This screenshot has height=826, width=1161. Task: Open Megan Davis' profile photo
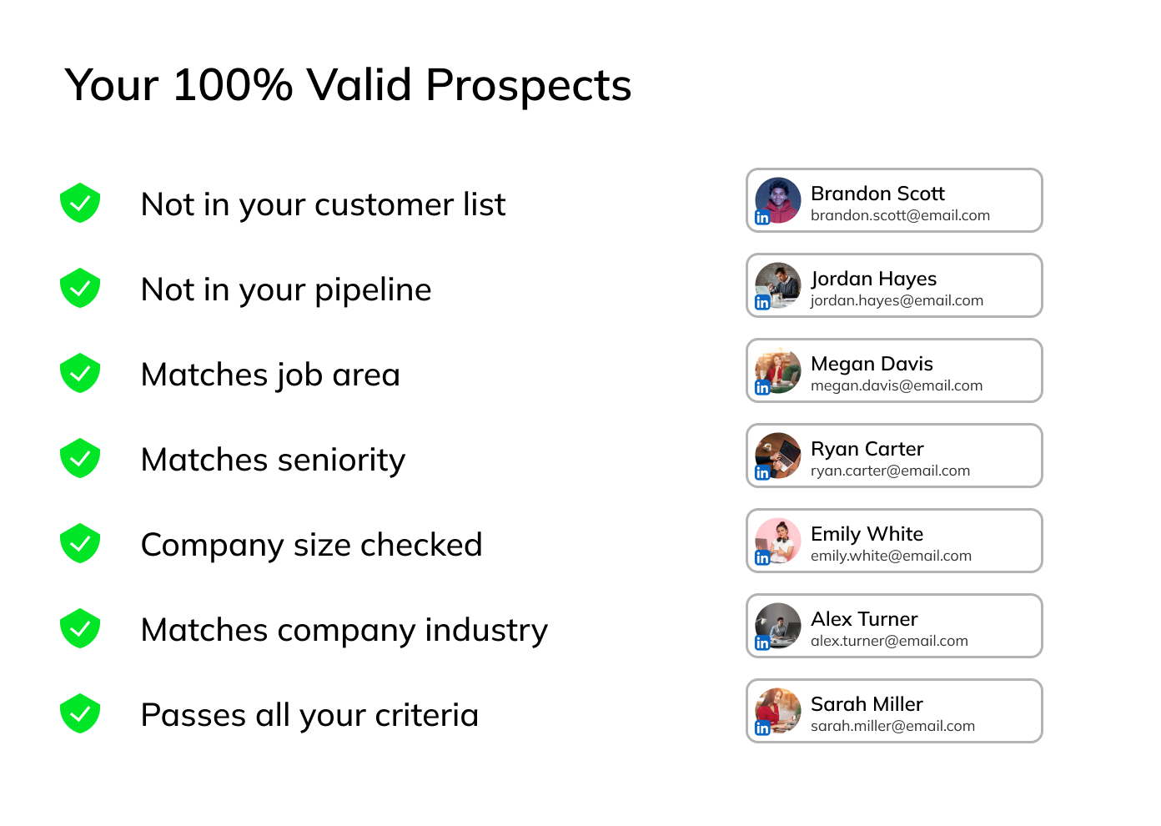click(778, 370)
